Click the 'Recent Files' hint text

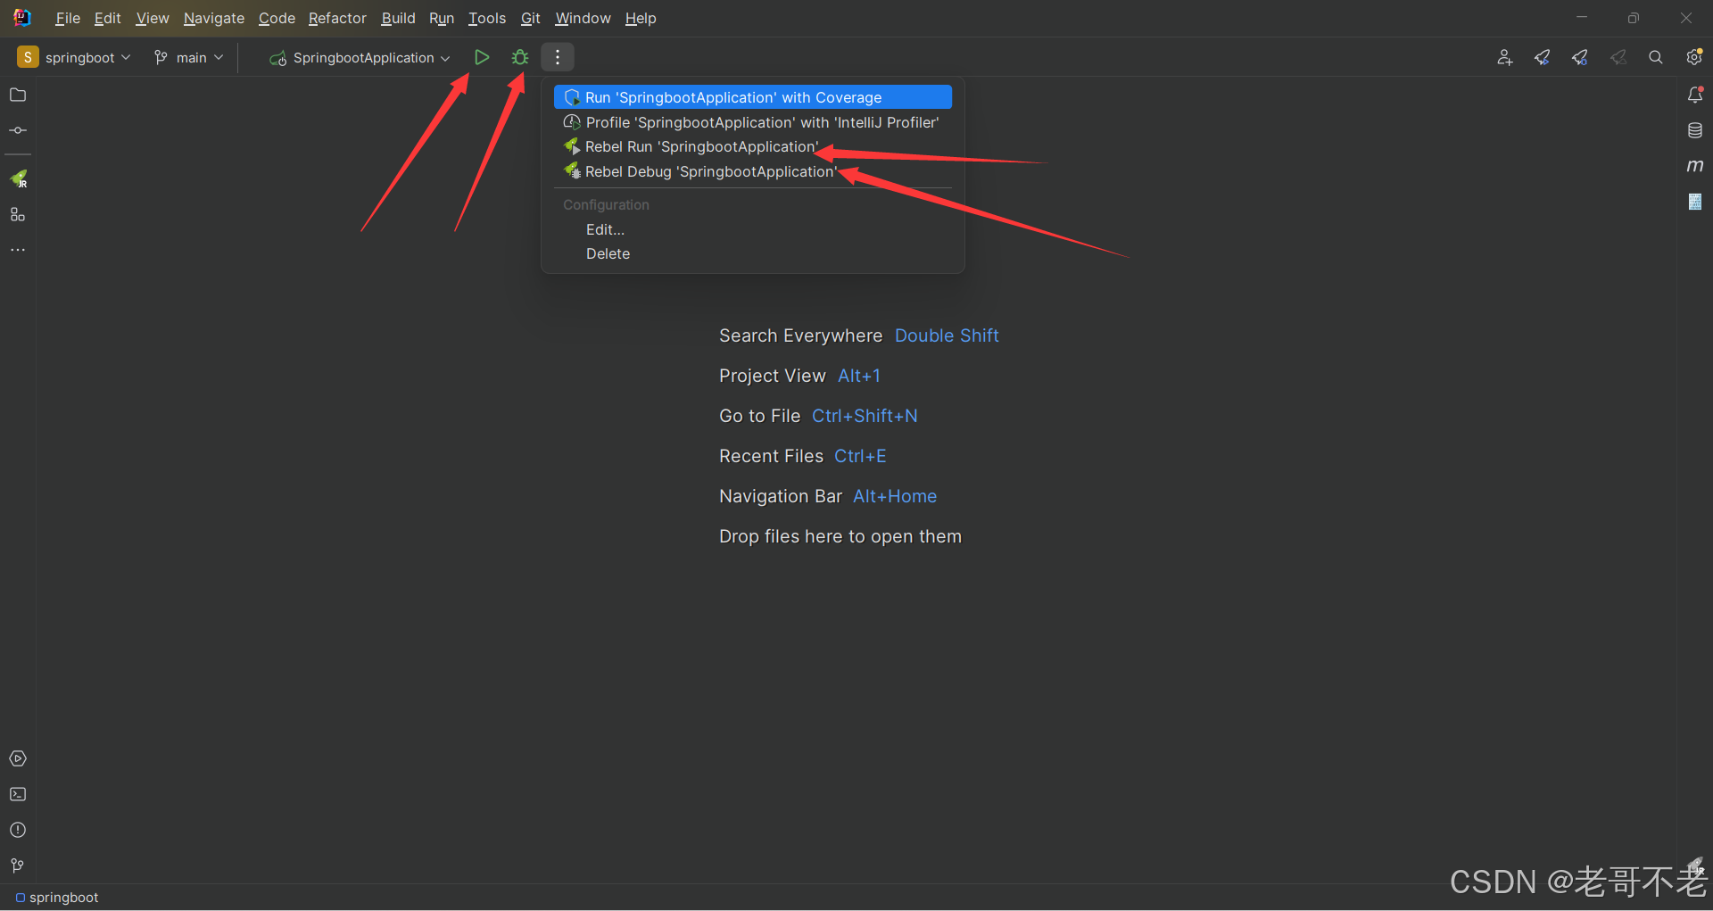[x=771, y=456]
